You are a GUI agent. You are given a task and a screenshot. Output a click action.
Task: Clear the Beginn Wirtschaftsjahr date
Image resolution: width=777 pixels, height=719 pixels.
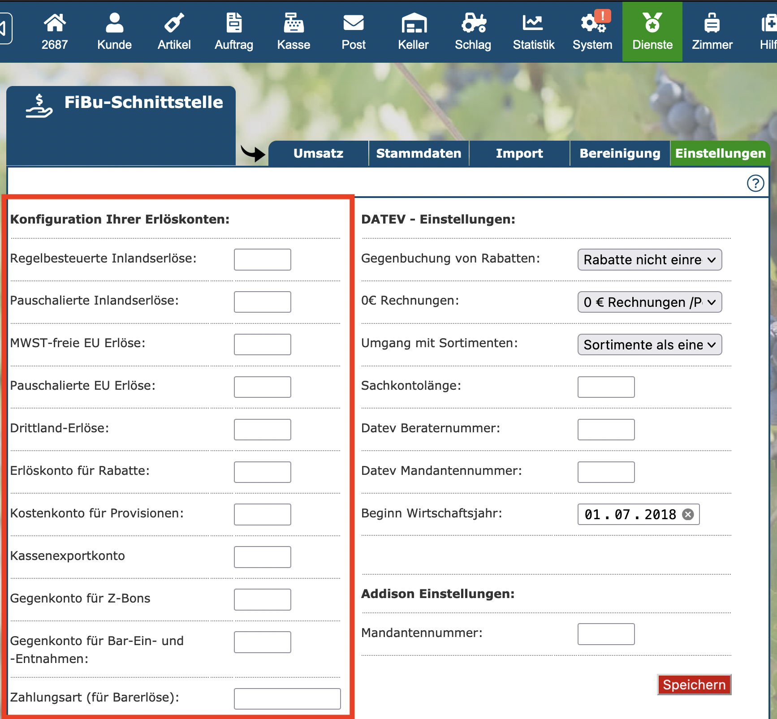point(688,514)
